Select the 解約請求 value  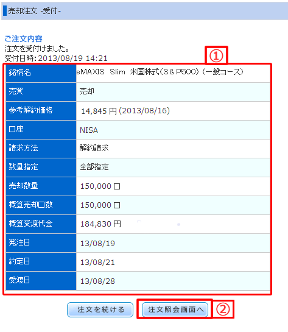tap(94, 148)
